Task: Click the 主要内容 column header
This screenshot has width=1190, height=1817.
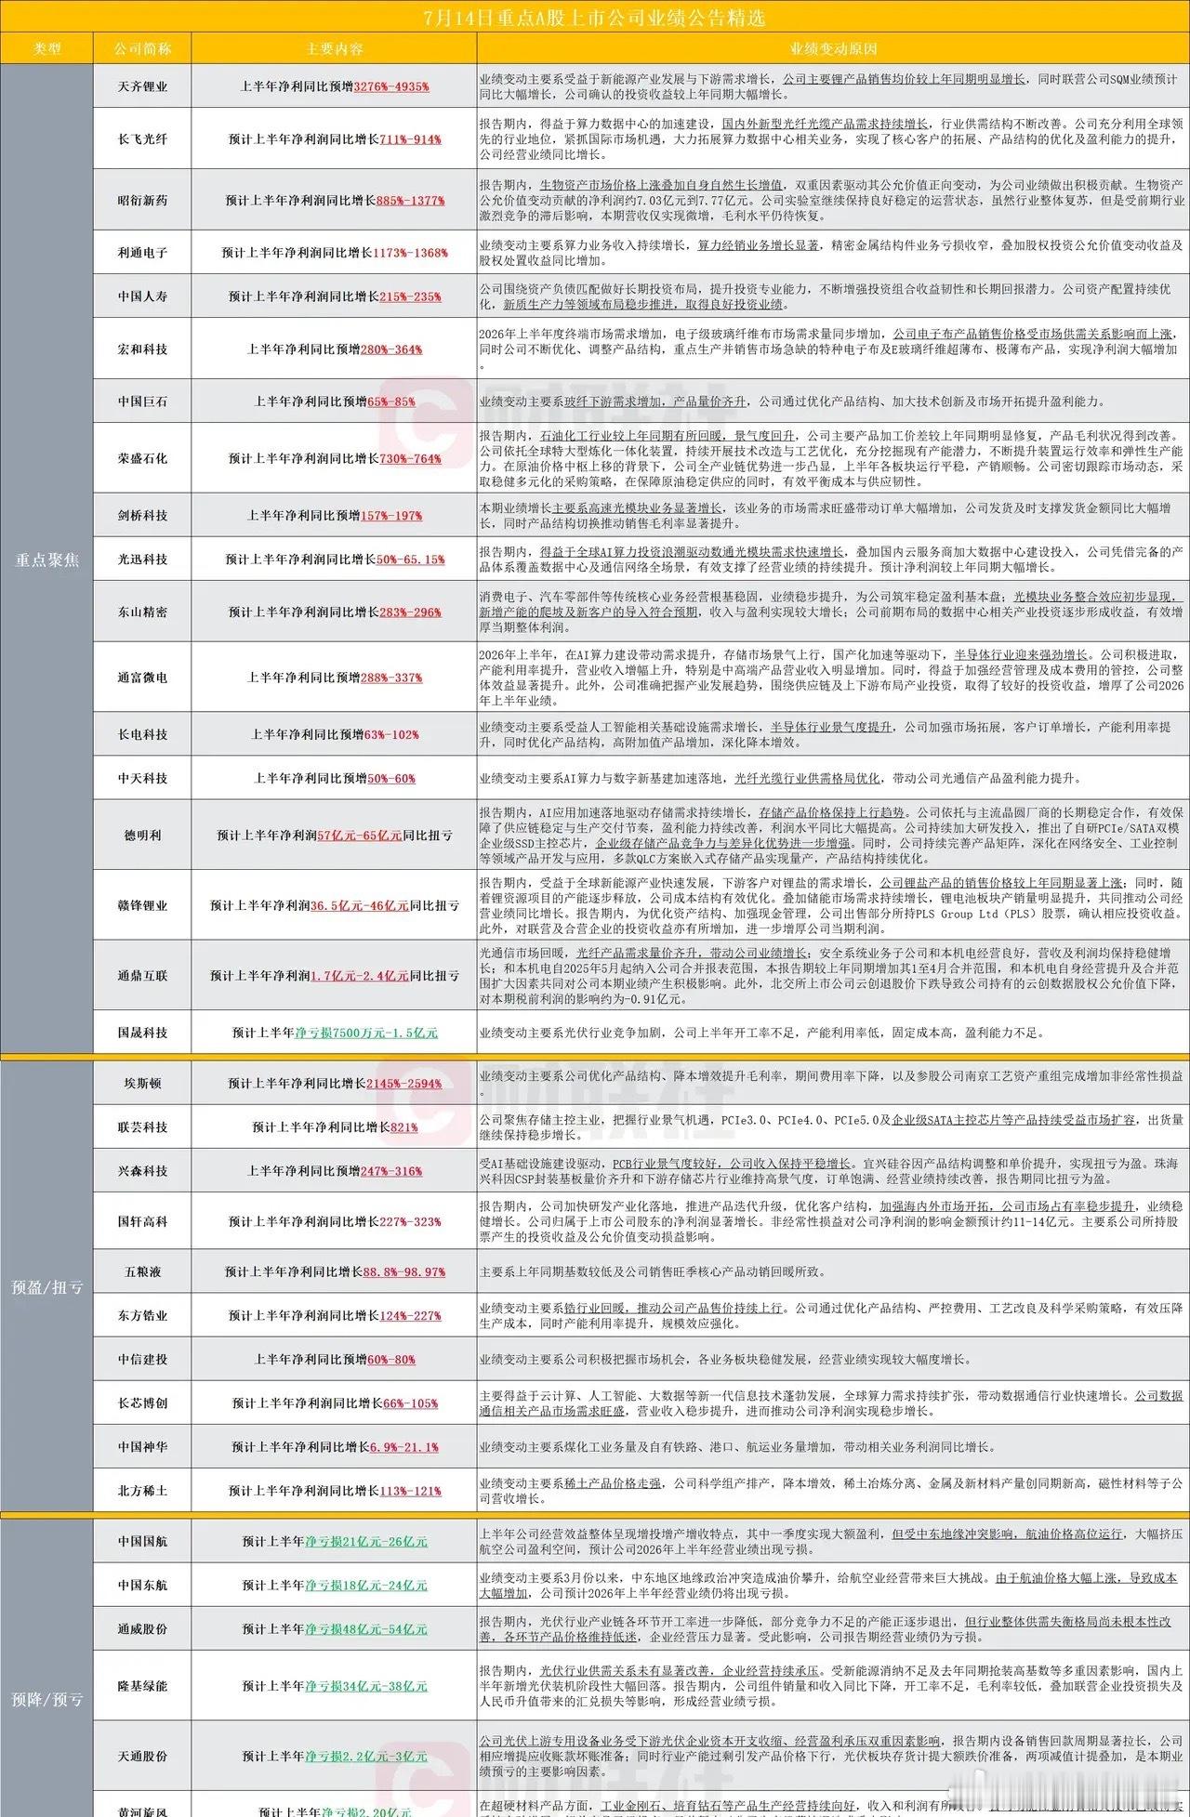Action: (335, 48)
